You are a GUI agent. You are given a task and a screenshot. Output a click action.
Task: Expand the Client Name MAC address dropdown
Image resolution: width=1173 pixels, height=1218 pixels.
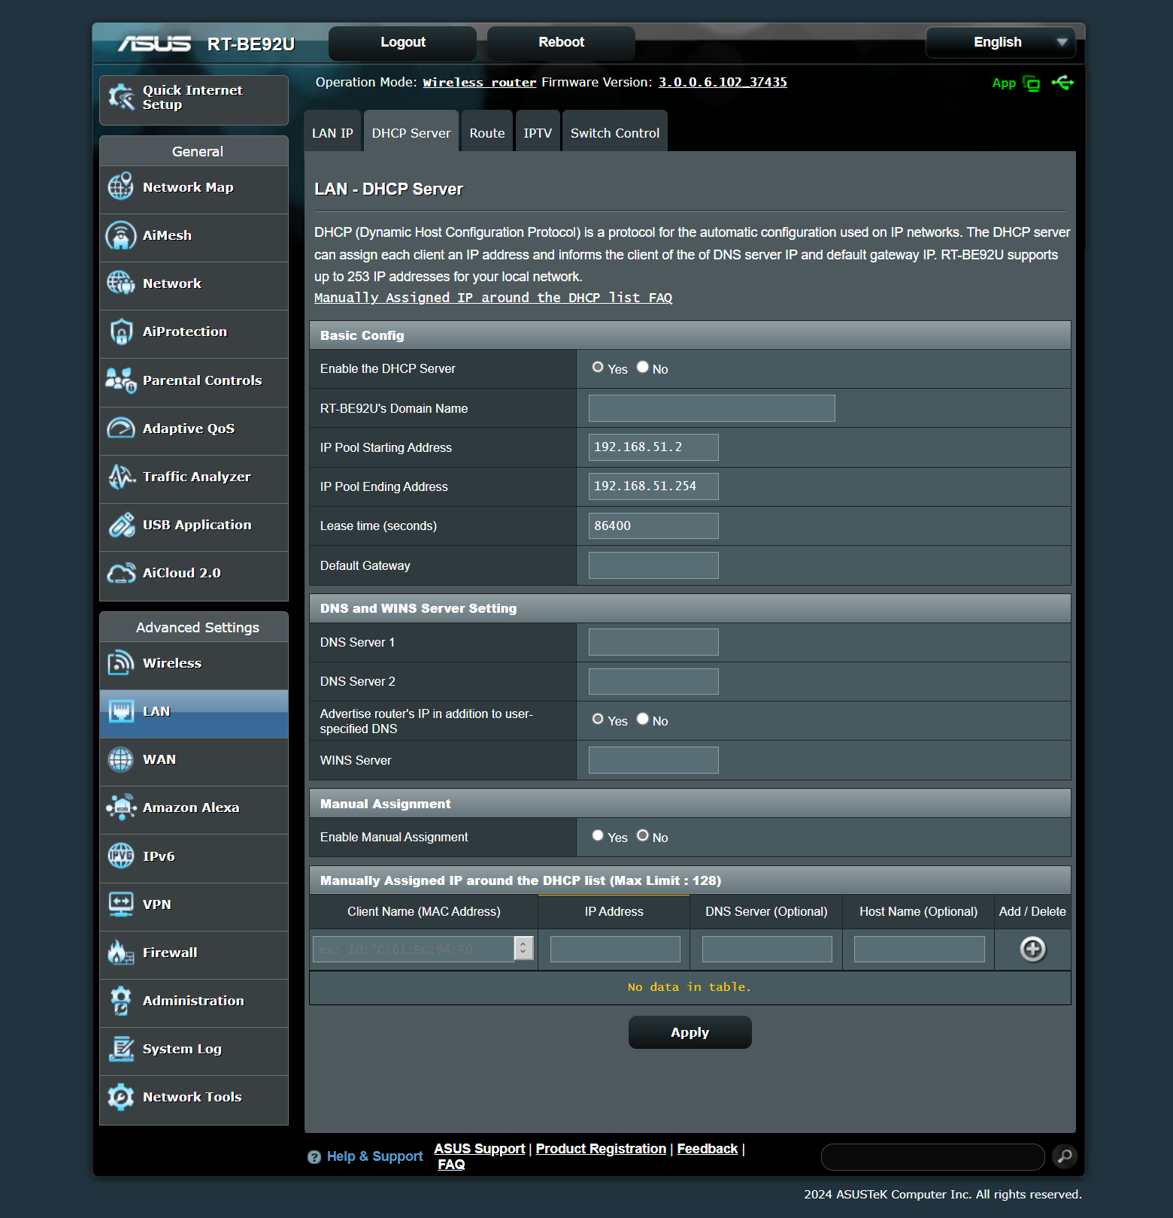point(523,949)
